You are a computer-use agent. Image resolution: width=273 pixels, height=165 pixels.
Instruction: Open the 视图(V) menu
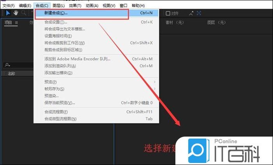(109, 5)
